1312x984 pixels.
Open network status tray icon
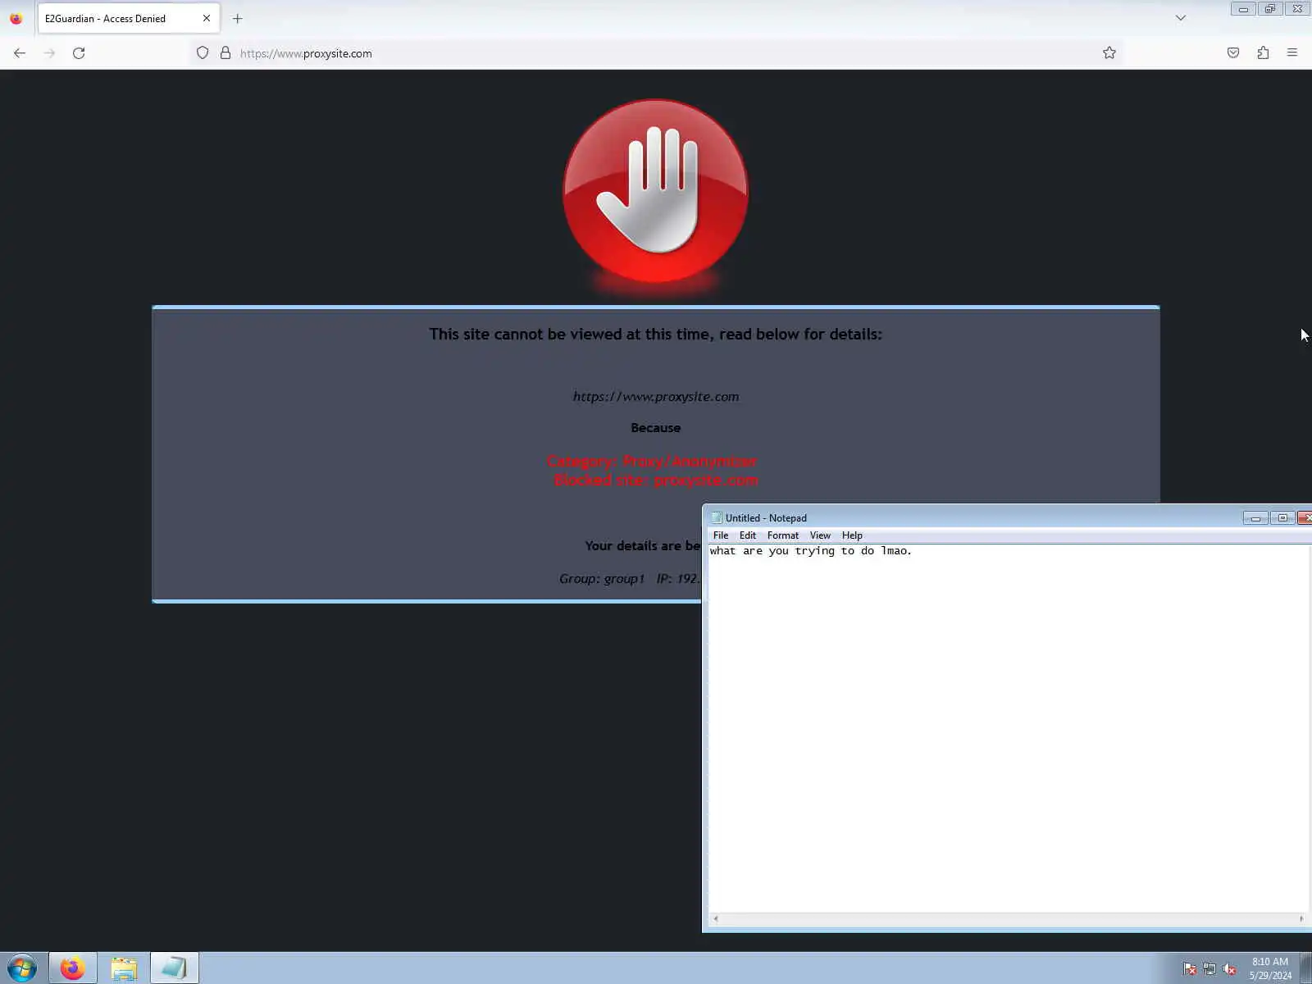(1209, 968)
